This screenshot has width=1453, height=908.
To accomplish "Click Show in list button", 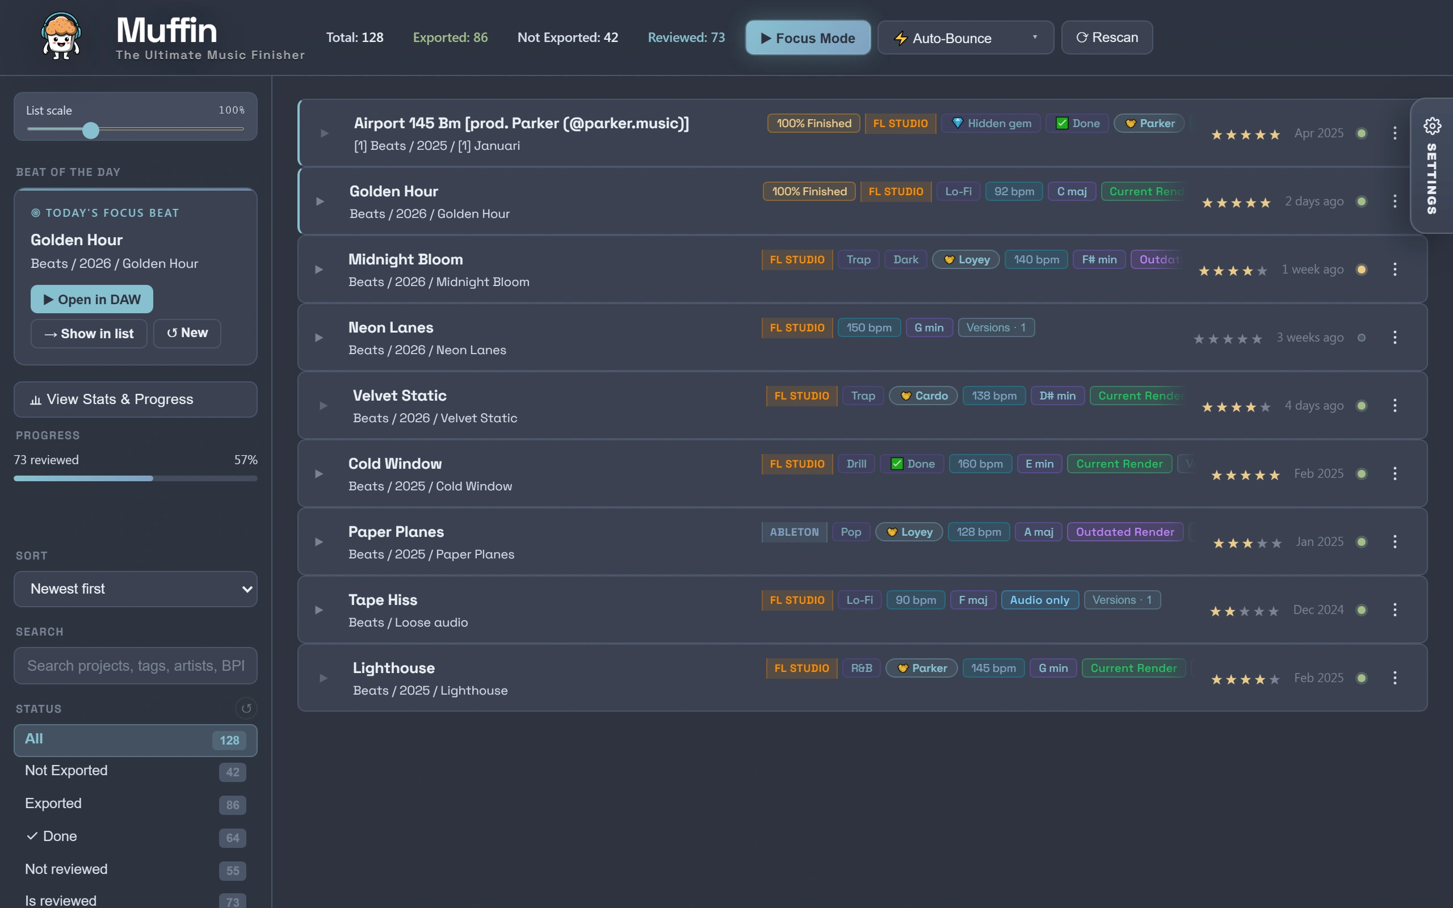I will pyautogui.click(x=89, y=333).
